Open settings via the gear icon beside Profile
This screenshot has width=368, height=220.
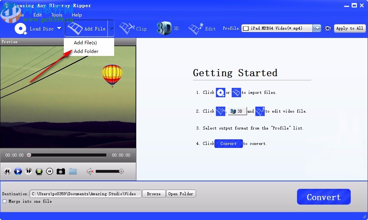click(327, 28)
